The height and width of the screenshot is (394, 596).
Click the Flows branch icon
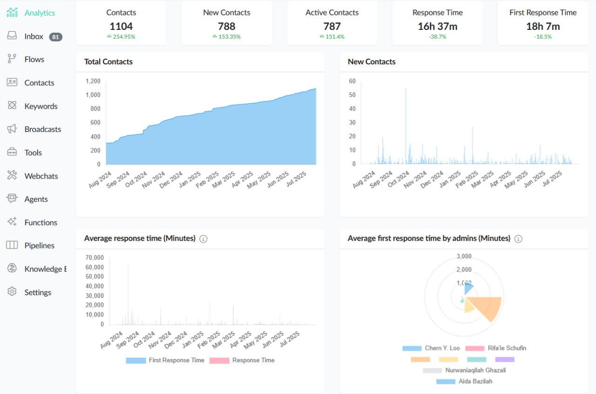(12, 59)
